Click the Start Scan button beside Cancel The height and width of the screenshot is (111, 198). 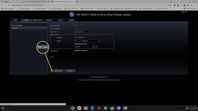point(58,71)
